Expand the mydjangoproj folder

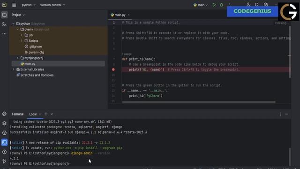[17, 58]
